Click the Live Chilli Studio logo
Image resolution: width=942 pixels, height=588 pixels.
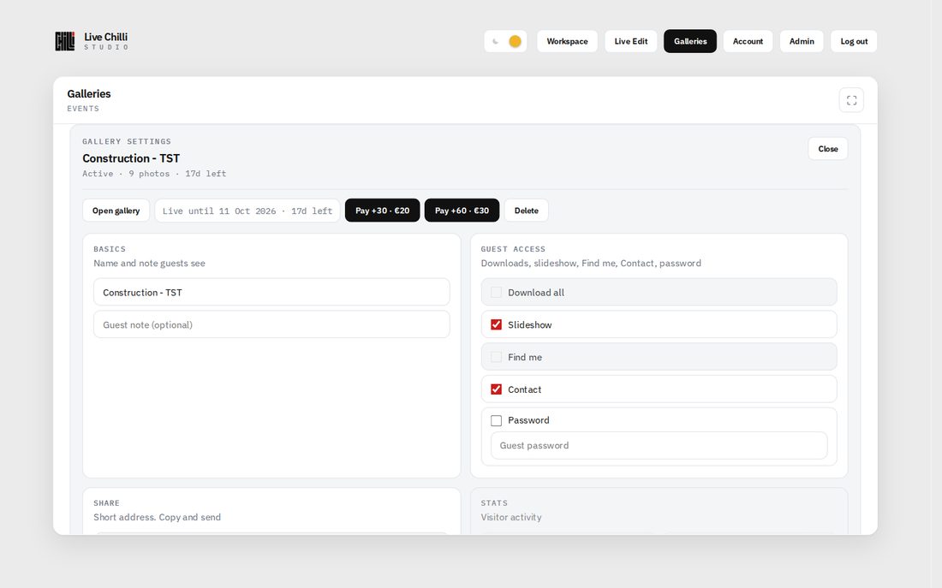pyautogui.click(x=92, y=41)
